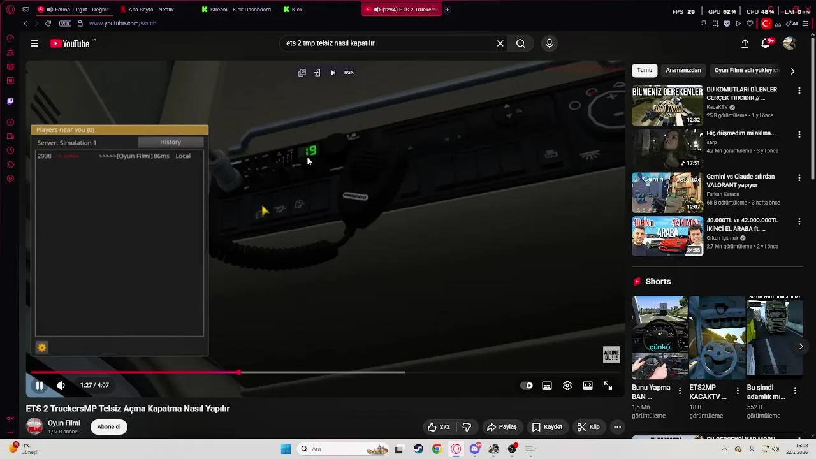This screenshot has height=459, width=816.
Task: Open Twitch in the Opera sidebar
Action: 10,101
